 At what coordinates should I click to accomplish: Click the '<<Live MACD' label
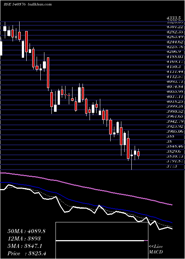tap(156, 249)
